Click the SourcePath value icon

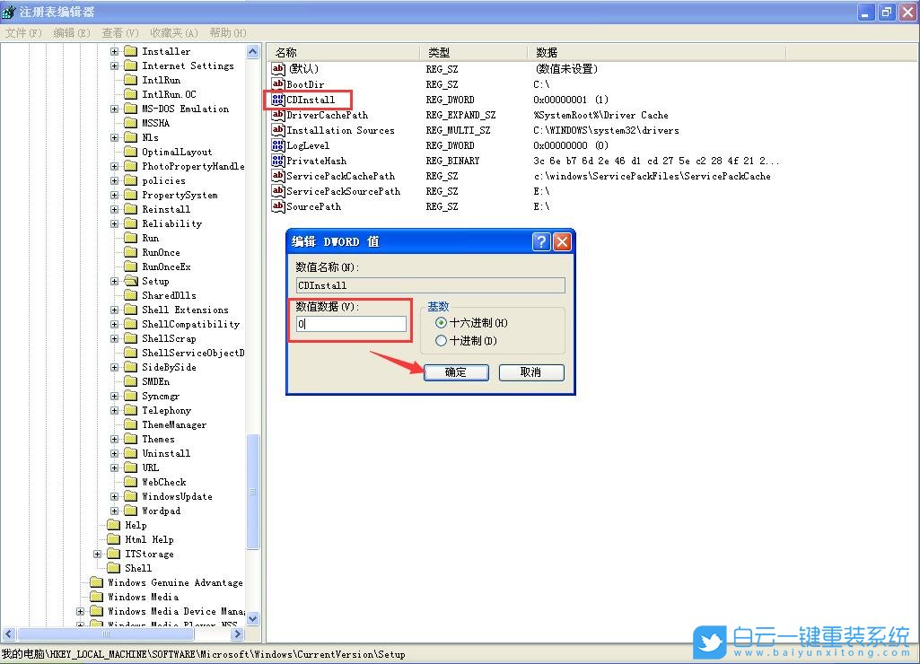[277, 207]
